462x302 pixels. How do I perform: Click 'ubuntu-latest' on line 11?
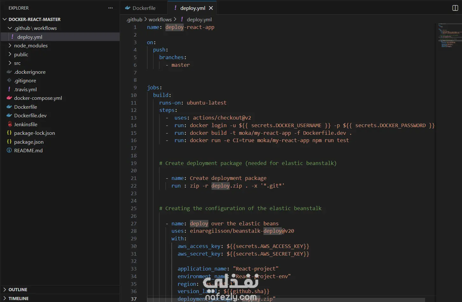[206, 103]
